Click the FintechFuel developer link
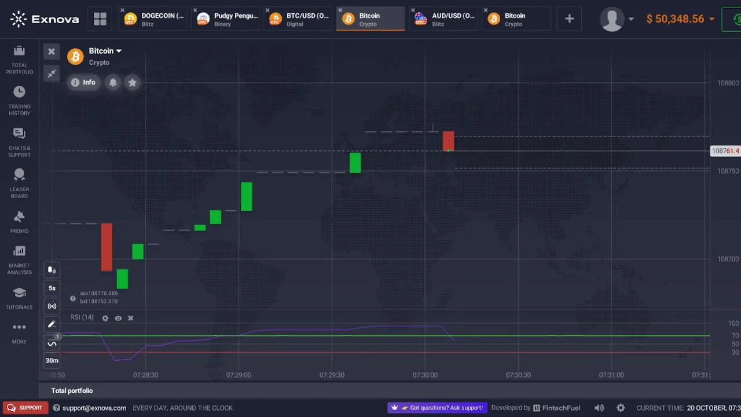The height and width of the screenshot is (417, 741). tap(556, 408)
